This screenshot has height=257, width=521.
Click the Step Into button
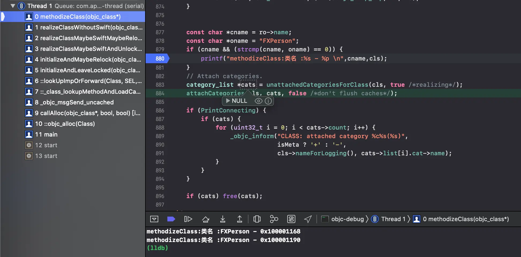click(x=222, y=219)
